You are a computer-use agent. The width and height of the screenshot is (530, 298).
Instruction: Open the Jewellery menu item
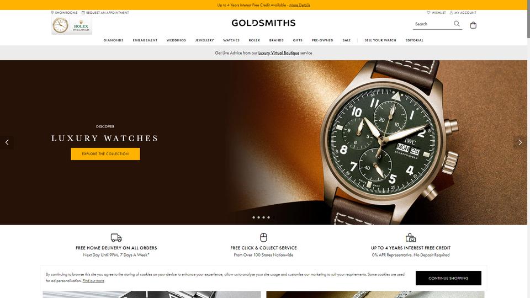tap(204, 40)
